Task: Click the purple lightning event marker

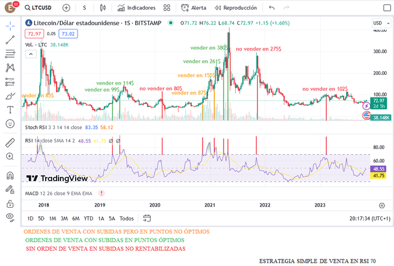Action: point(366,106)
